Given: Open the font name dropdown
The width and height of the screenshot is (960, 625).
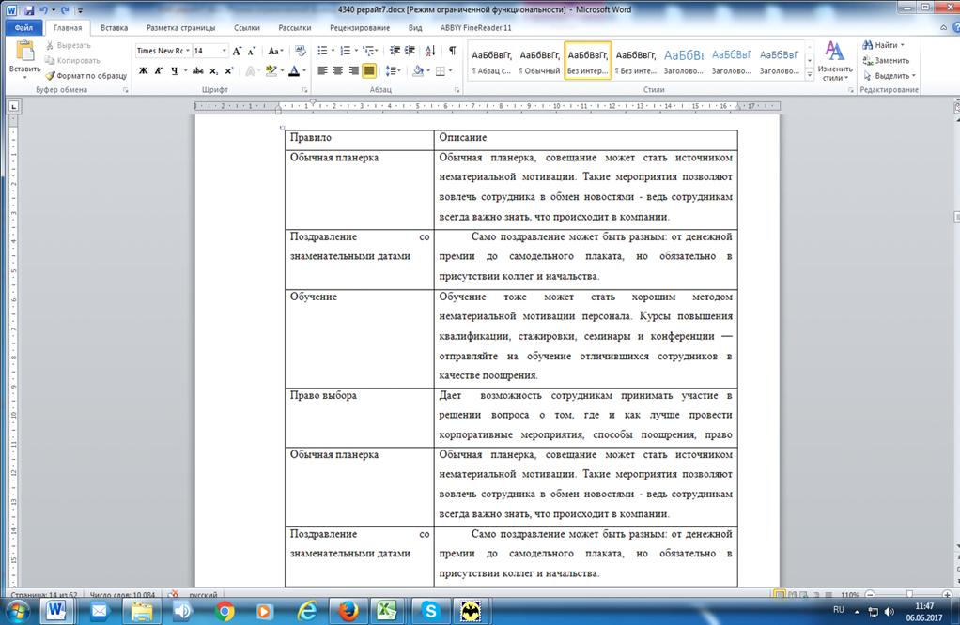Looking at the screenshot, I should [187, 51].
